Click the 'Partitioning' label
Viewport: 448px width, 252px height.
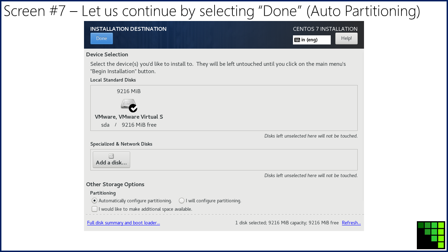pyautogui.click(x=103, y=193)
